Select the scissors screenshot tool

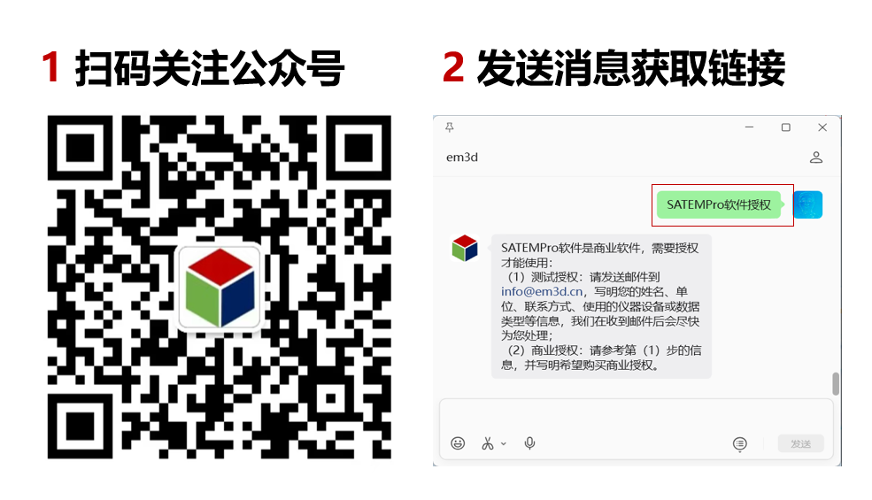pyautogui.click(x=488, y=443)
